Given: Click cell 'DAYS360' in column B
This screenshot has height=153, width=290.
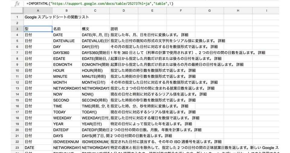Looking at the screenshot, I should (66, 53).
